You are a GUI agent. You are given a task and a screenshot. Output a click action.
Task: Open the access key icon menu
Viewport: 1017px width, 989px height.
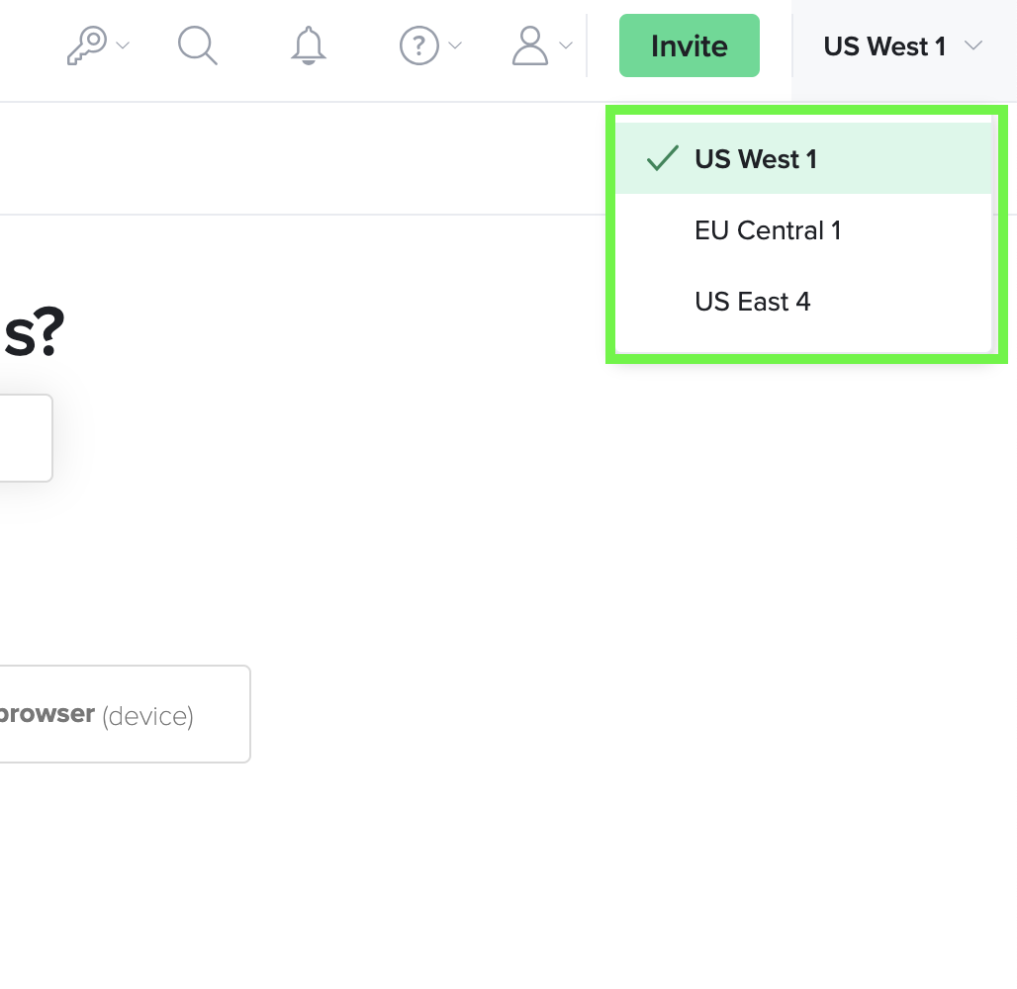click(85, 45)
